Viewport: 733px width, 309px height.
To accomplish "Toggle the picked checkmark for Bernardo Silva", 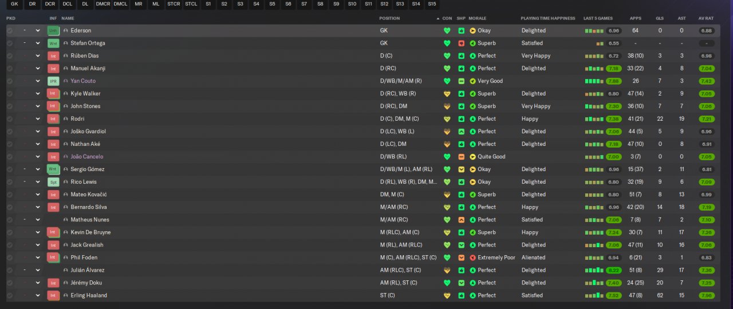I will pyautogui.click(x=10, y=207).
